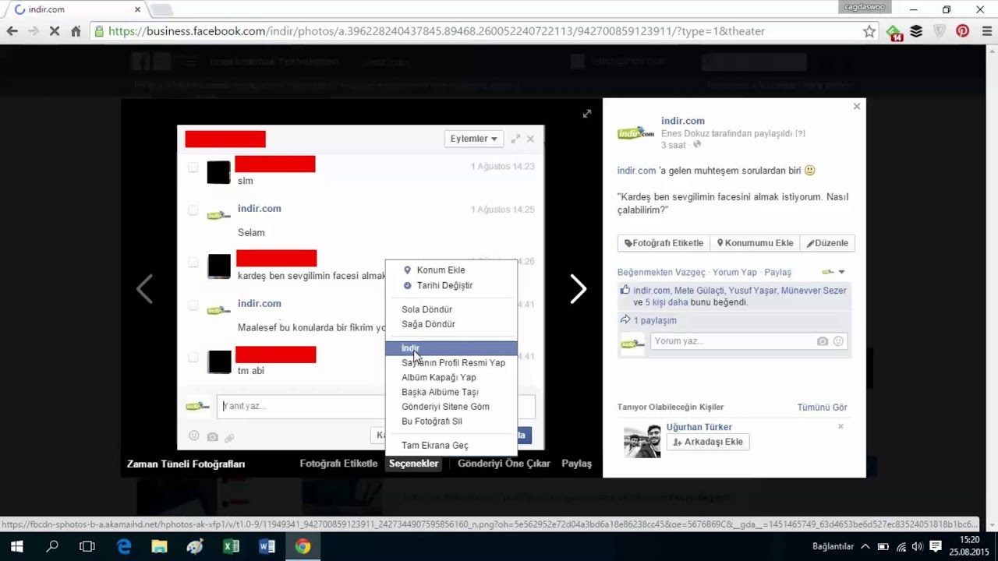Screen dimensions: 998x561
Task: Click Arkadaşı Ekle button
Action: point(708,442)
